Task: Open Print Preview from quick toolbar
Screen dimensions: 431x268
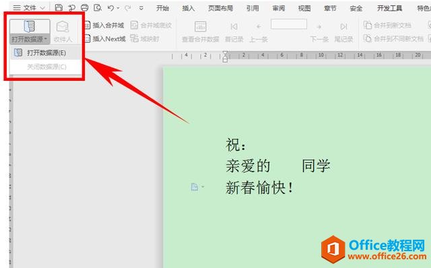Action: coord(98,7)
